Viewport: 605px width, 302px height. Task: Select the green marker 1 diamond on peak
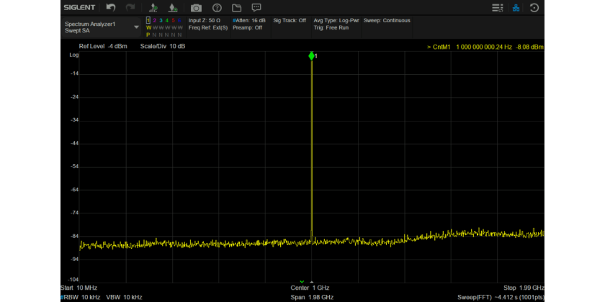(x=311, y=55)
